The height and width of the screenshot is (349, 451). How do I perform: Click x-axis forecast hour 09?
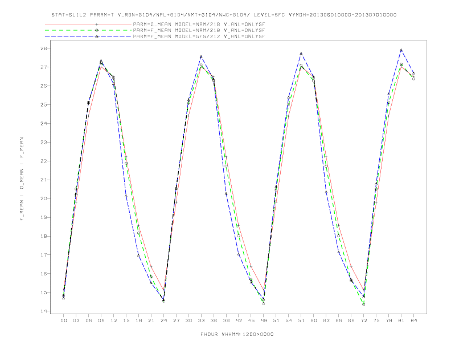[101, 320]
